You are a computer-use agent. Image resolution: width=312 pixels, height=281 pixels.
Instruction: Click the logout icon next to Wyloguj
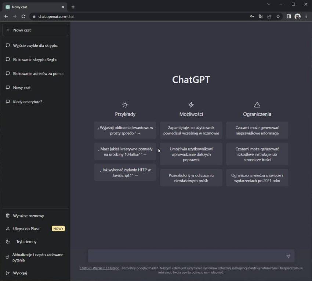(x=8, y=273)
